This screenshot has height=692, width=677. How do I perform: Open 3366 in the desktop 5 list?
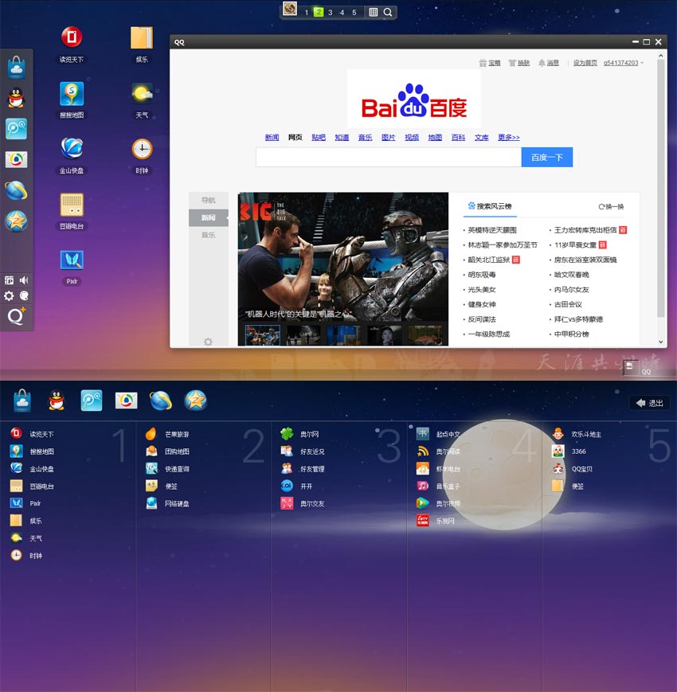click(569, 452)
